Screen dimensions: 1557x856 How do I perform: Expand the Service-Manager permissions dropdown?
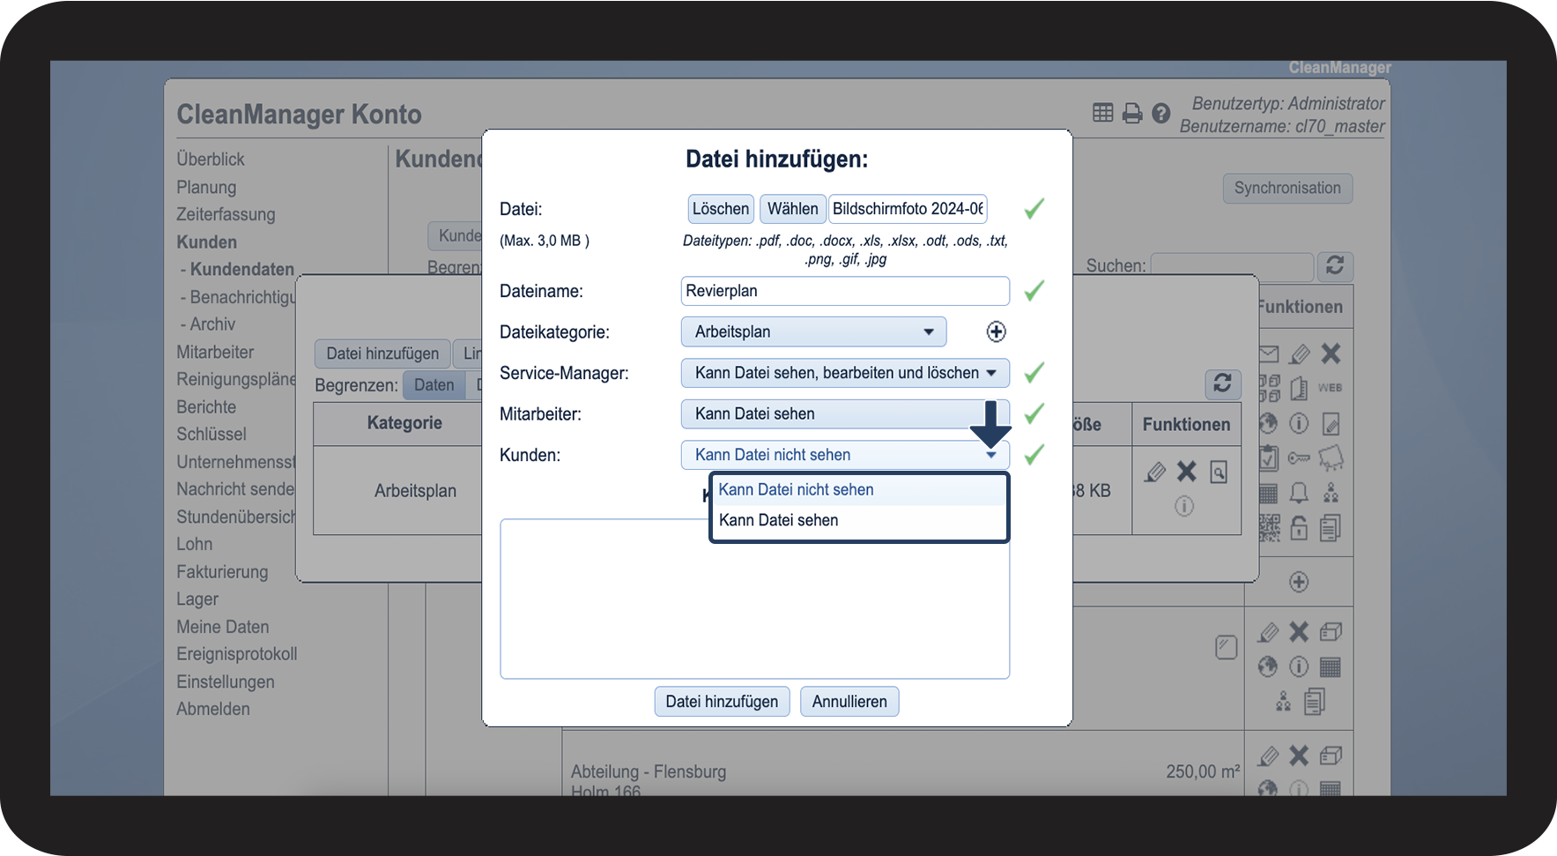point(844,373)
